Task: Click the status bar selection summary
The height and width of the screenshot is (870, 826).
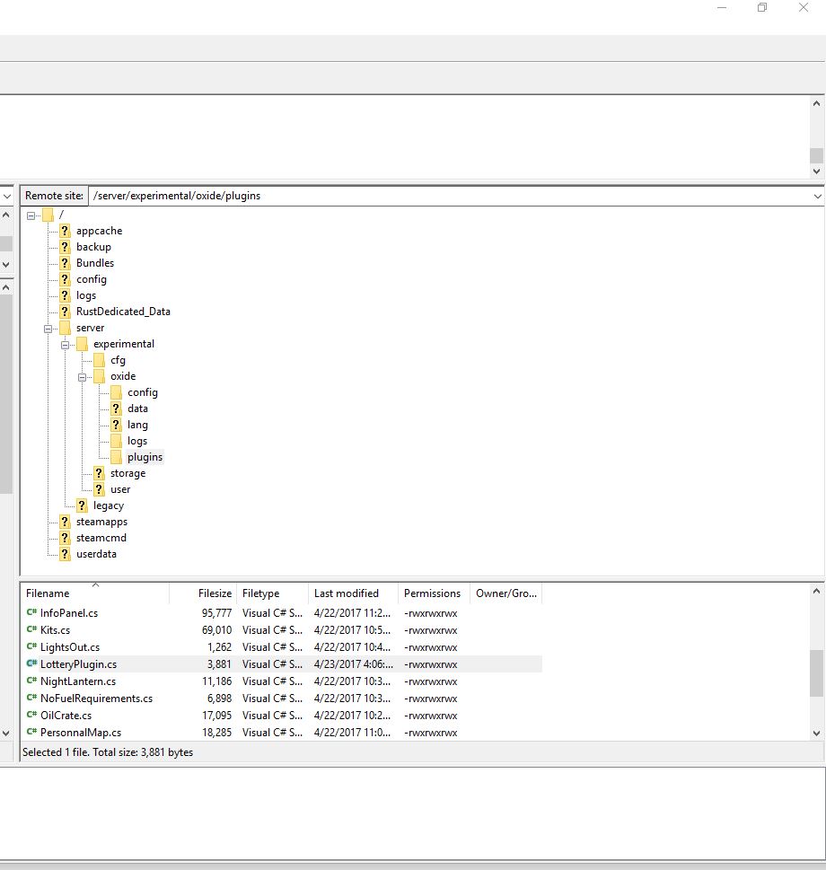Action: [x=108, y=752]
